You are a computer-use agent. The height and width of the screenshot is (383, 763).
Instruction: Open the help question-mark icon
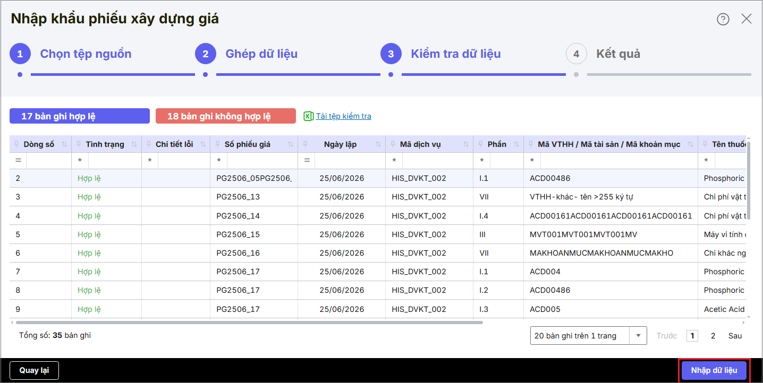(x=723, y=19)
